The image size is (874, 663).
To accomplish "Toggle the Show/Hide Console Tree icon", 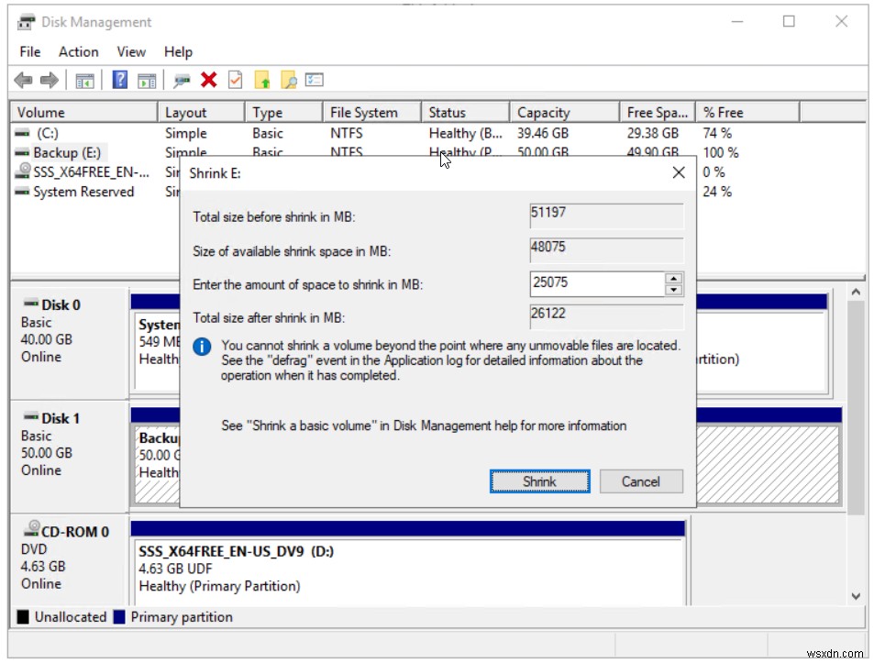I will point(84,80).
